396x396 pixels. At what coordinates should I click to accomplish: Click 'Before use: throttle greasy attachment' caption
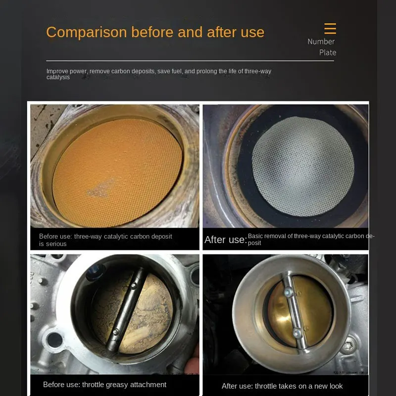click(x=104, y=385)
